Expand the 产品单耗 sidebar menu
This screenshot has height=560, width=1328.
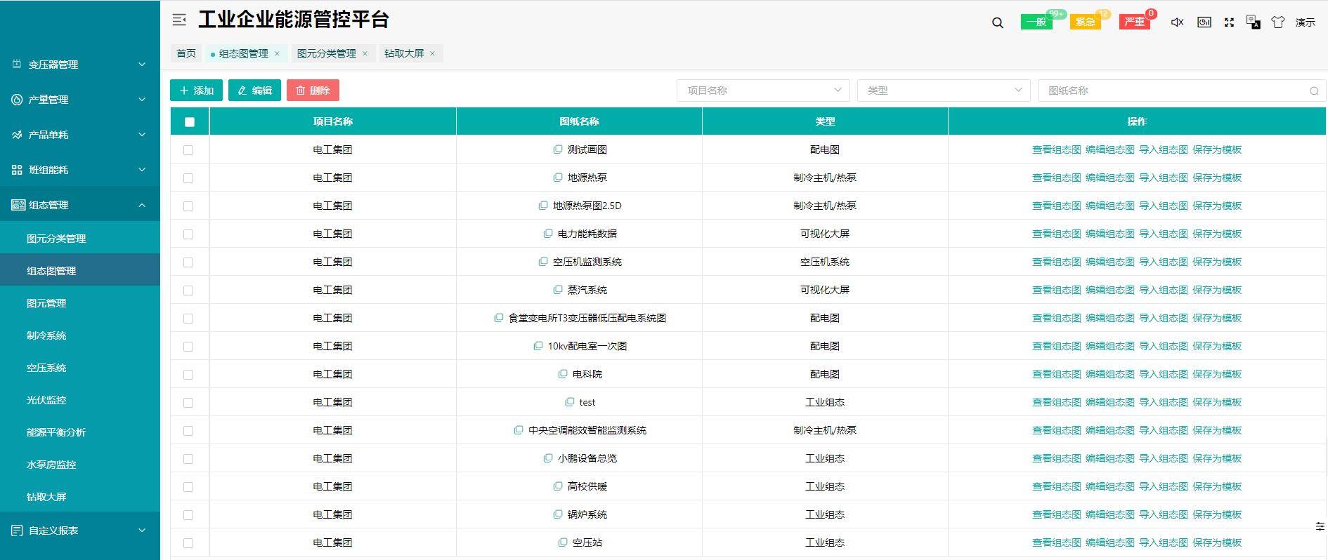pyautogui.click(x=80, y=135)
